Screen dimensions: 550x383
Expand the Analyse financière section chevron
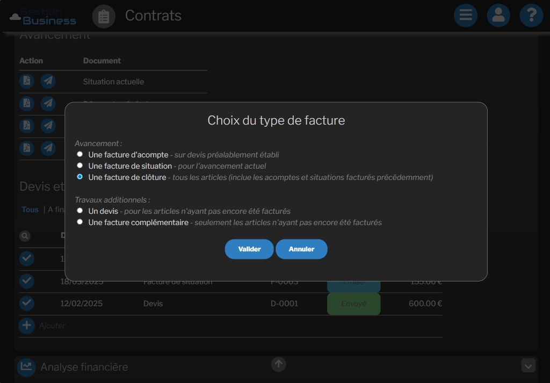pos(529,366)
